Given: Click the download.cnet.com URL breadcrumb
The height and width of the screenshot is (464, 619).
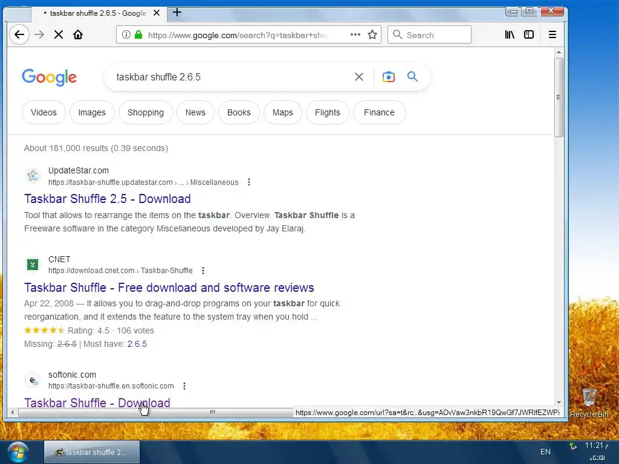Looking at the screenshot, I should click(120, 271).
